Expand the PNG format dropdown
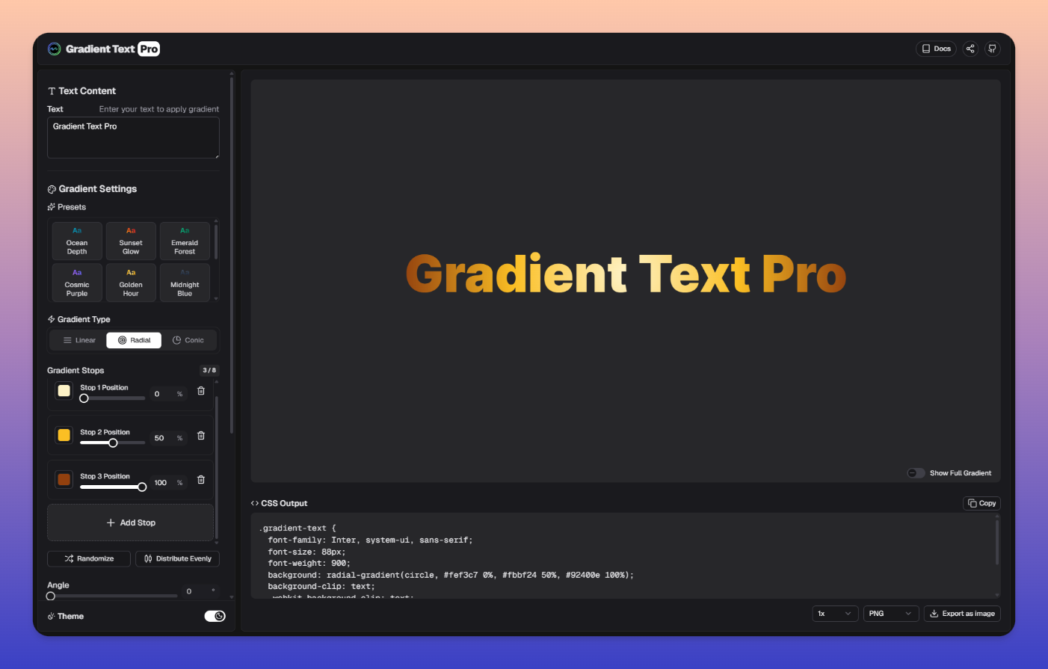Screen dimensions: 1048x669 tap(890, 614)
